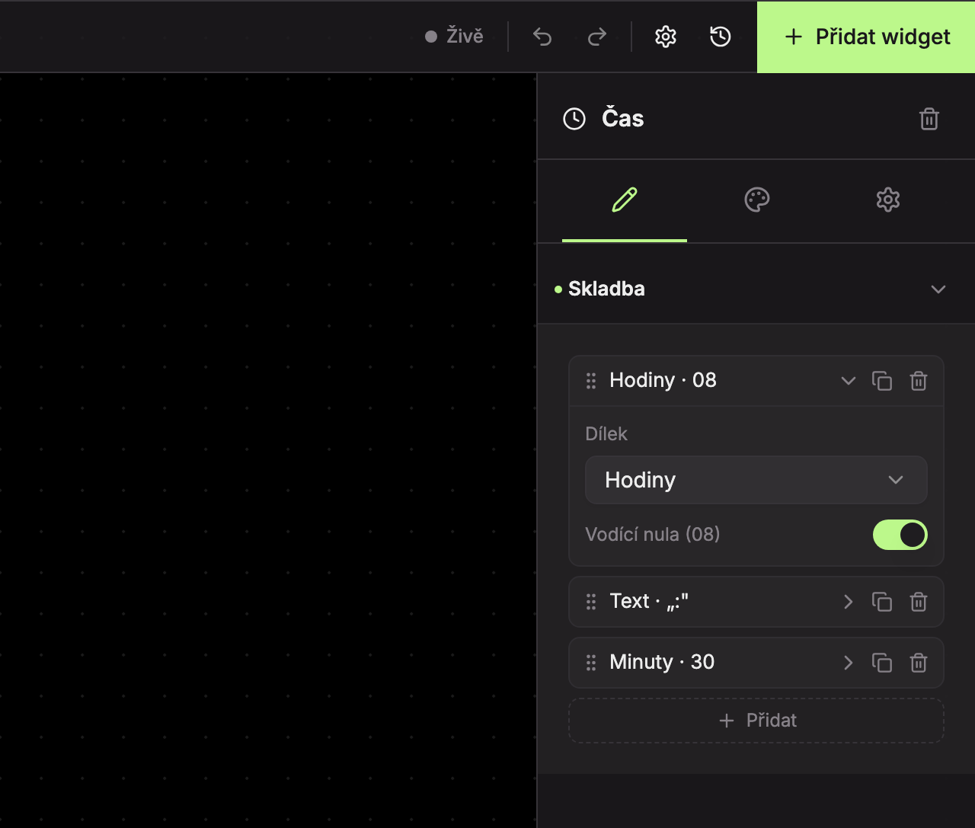975x828 pixels.
Task: Click the drag handle of Text „:"
Action: coord(591,602)
